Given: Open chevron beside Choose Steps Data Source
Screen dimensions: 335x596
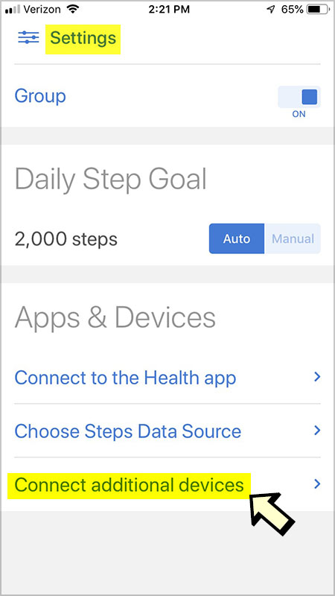Looking at the screenshot, I should click(x=318, y=431).
